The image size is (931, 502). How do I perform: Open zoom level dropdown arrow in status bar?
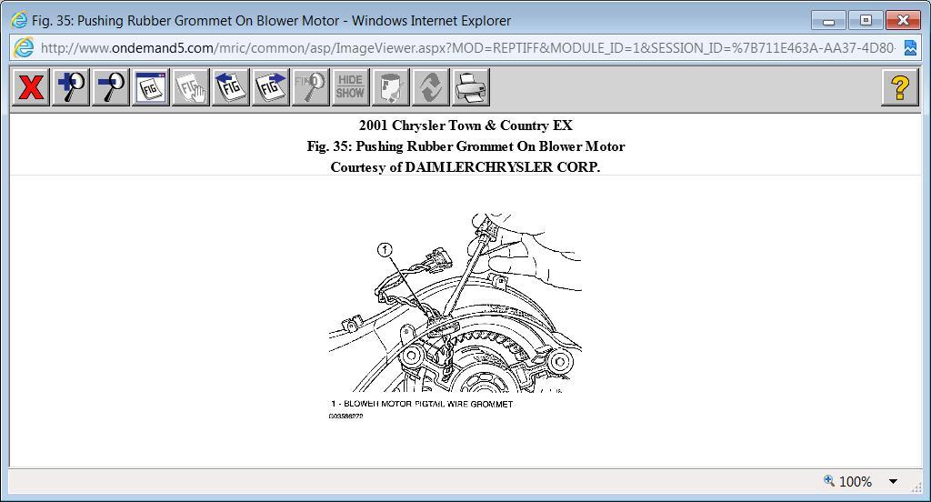point(893,481)
